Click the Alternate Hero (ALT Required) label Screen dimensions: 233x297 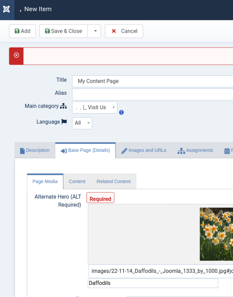58,201
